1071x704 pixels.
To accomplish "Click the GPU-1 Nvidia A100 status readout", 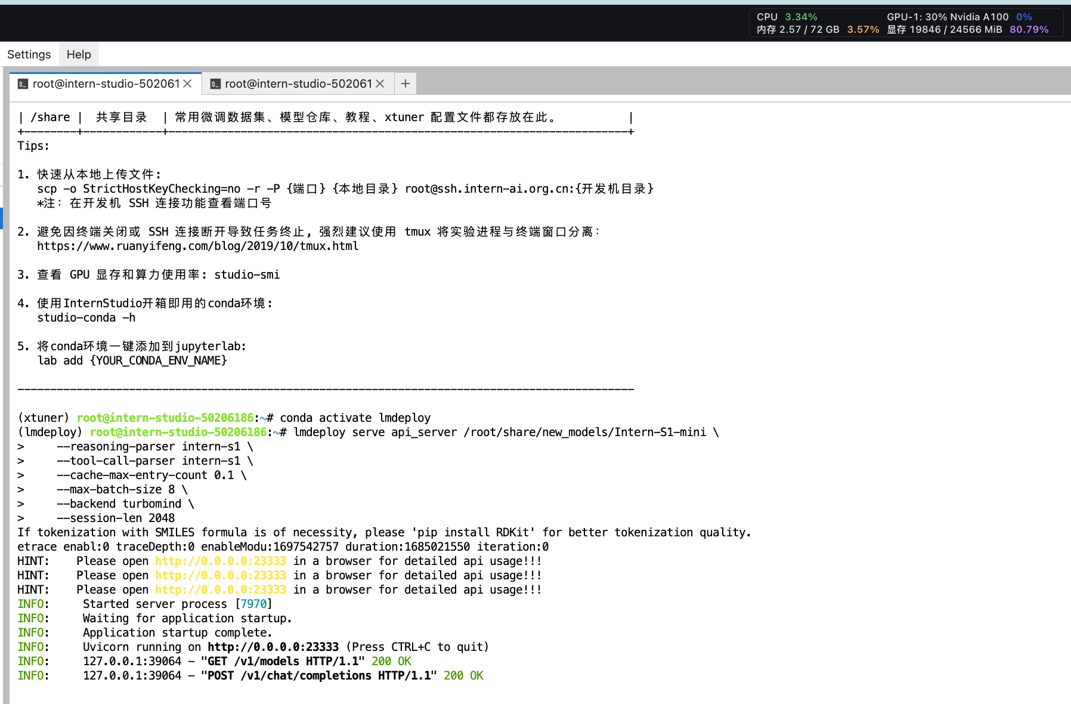I will pos(947,17).
